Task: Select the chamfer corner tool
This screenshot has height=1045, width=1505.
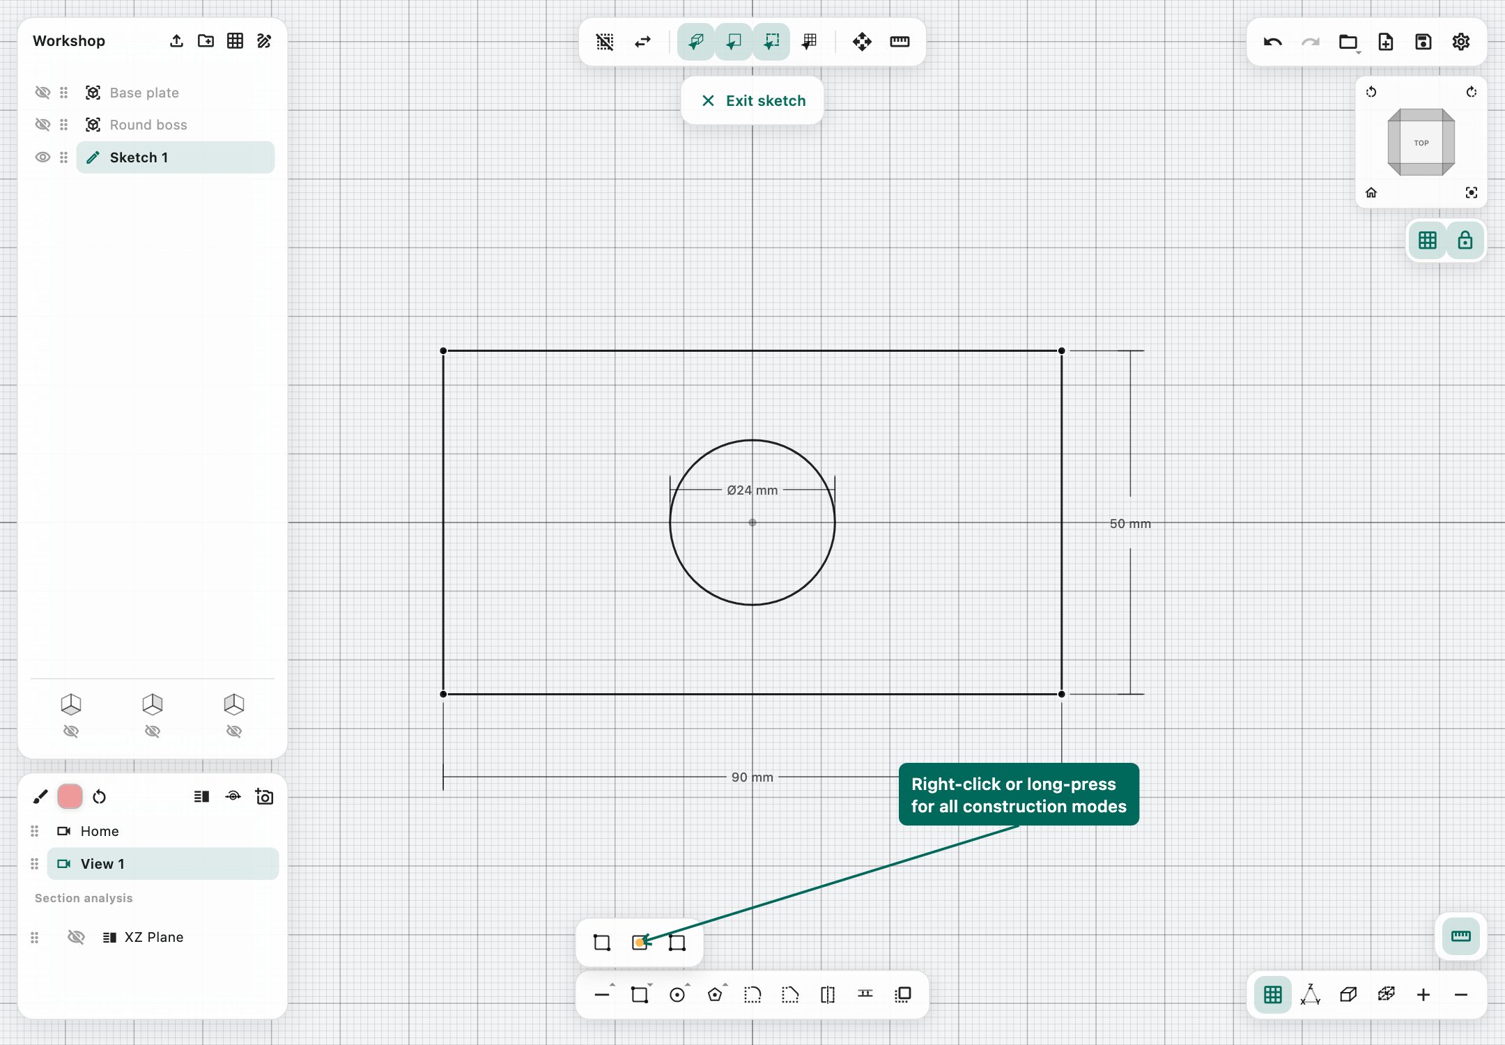Action: [x=790, y=995]
